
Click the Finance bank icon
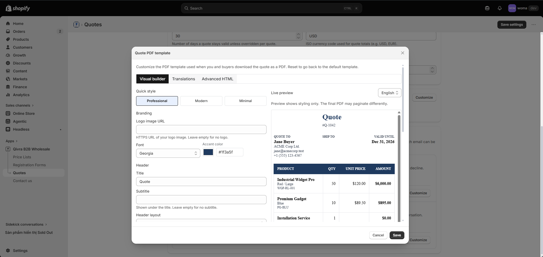[x=8, y=87]
